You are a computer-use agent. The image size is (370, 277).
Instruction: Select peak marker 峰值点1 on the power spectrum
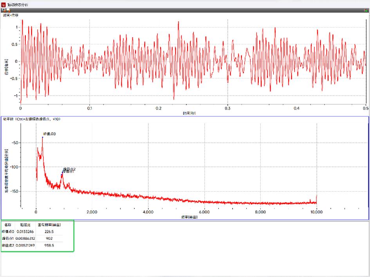tap(62, 175)
